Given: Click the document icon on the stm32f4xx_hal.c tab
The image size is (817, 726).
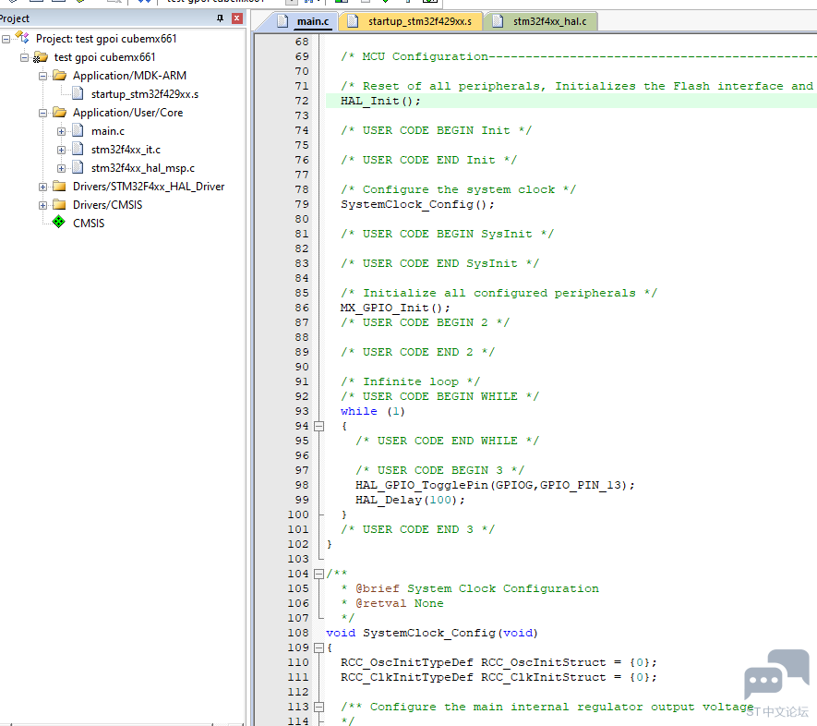Looking at the screenshot, I should [x=499, y=21].
